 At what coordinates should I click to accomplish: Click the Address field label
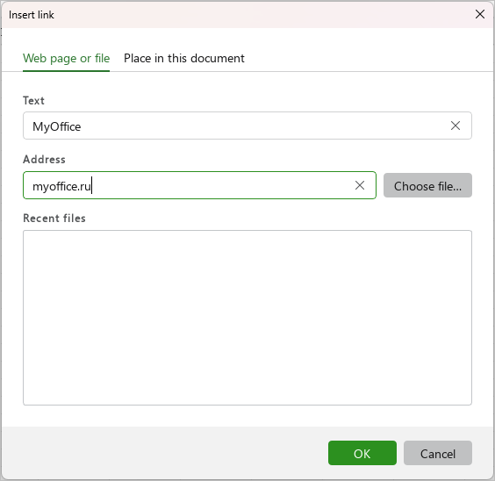pyautogui.click(x=44, y=159)
